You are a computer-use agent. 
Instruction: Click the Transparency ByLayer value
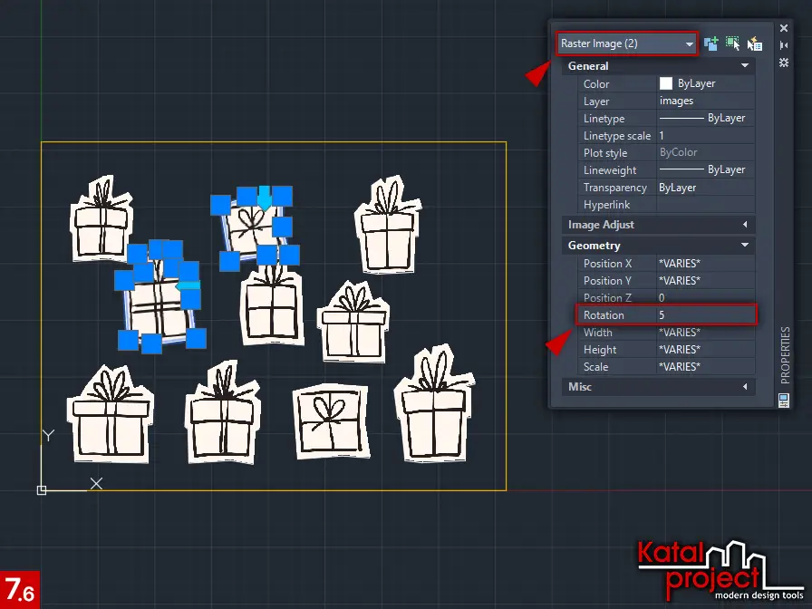pyautogui.click(x=706, y=188)
